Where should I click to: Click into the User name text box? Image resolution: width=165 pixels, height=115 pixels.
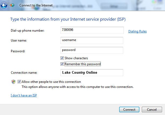pos(92,40)
